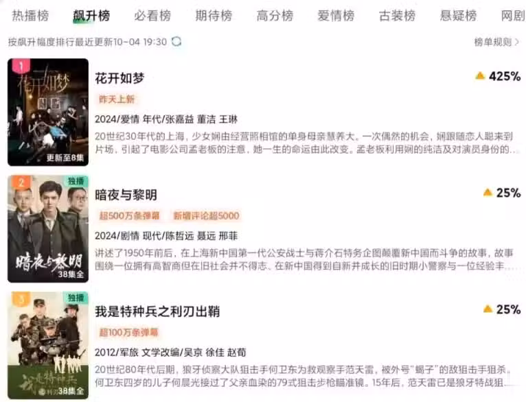The image size is (526, 402).
Task: Click the 独播 badge on 我是特种兵 poster
Action: [x=76, y=298]
